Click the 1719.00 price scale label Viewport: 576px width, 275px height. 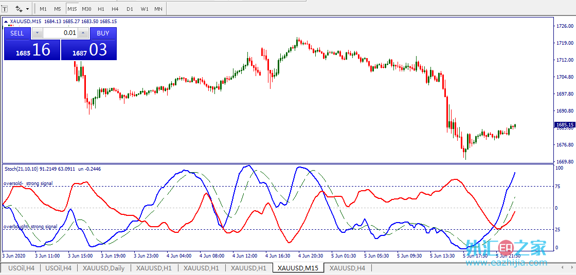point(565,43)
